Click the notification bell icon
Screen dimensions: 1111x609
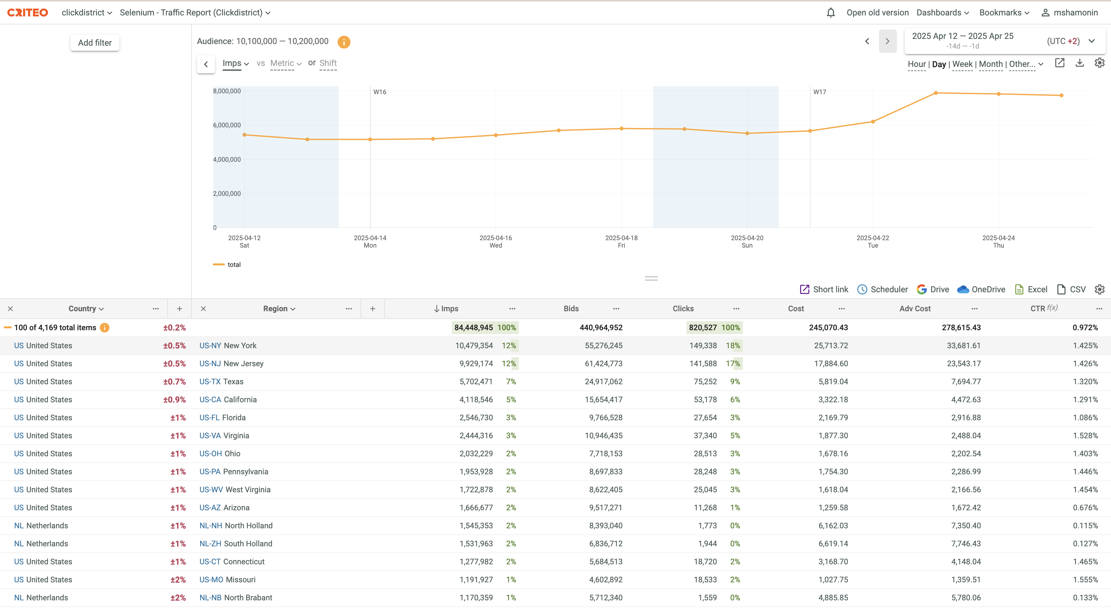pyautogui.click(x=830, y=13)
